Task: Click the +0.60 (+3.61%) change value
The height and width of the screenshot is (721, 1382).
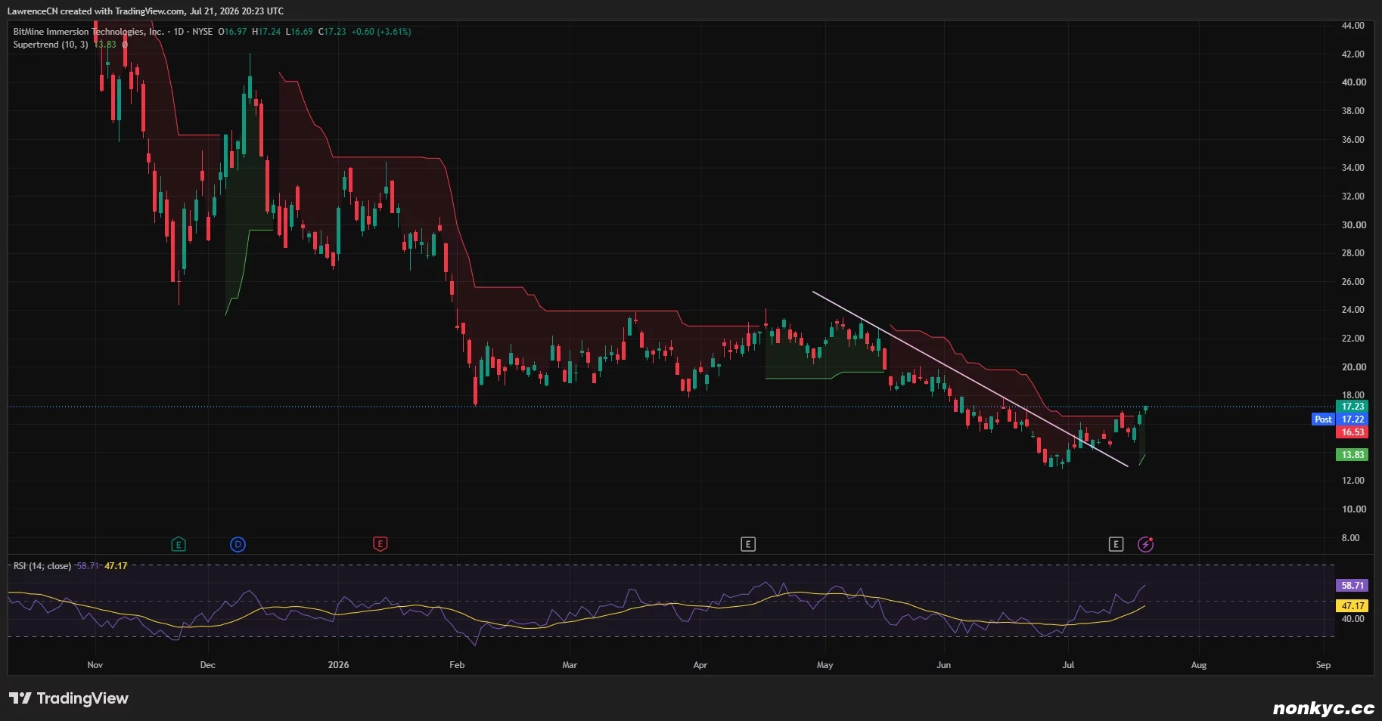Action: coord(381,32)
